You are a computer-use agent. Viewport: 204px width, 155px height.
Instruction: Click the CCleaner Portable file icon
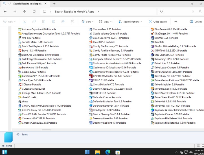point(20,85)
